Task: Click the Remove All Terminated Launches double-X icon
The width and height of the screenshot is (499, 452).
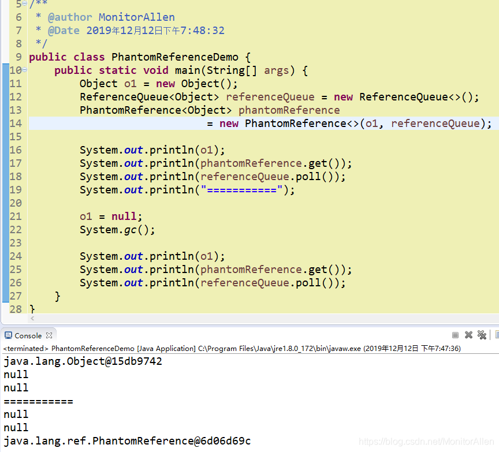Action: (482, 335)
